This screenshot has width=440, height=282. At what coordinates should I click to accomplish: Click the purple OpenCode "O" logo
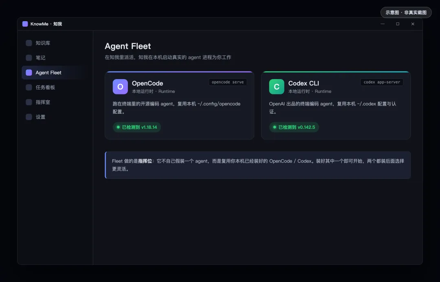(120, 86)
